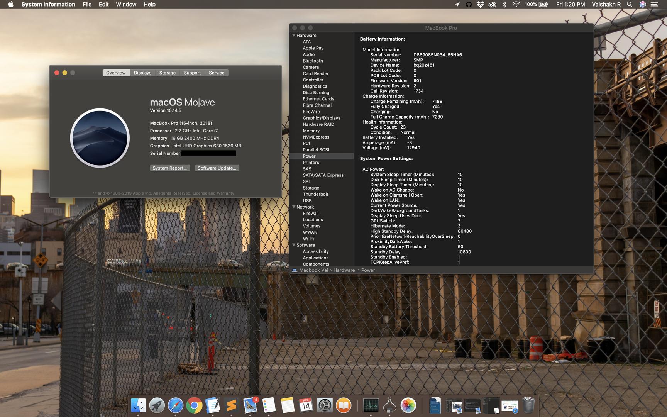Click battery 100% status icon

pos(536,4)
